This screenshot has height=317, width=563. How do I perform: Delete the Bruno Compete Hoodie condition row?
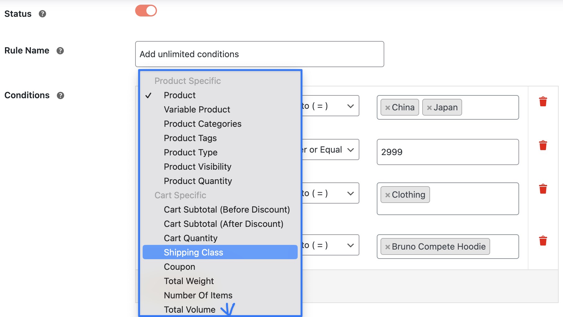click(x=543, y=241)
